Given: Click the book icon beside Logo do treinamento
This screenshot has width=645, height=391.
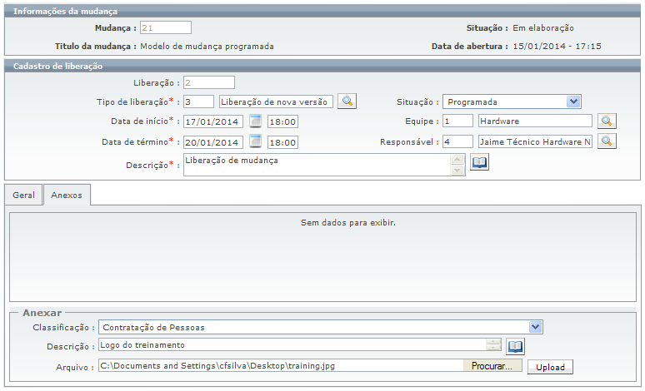Looking at the screenshot, I should coord(515,345).
